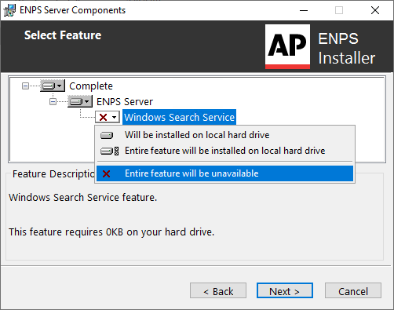The width and height of the screenshot is (394, 310).
Task: Click the ENPS Installer header text
Action: click(x=347, y=48)
